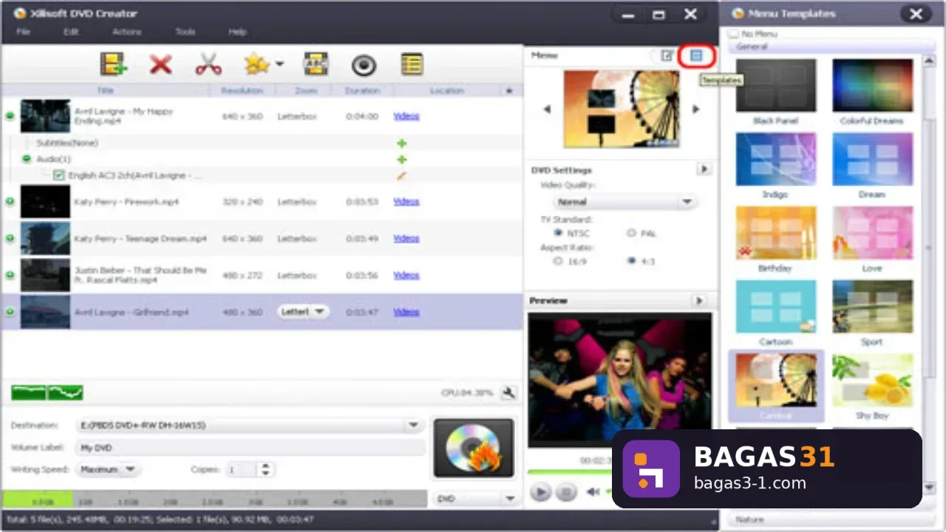946x532 pixels.
Task: Choose the Sport template thumbnail
Action: [873, 307]
